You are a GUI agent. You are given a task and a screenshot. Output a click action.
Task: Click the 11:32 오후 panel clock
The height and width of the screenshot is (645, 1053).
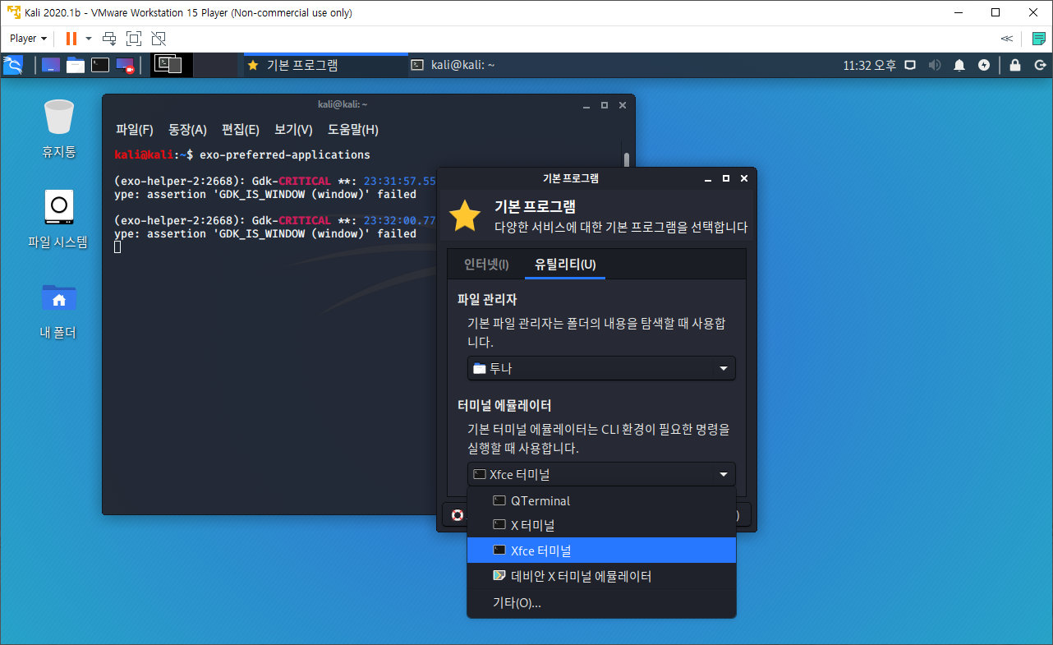click(870, 65)
